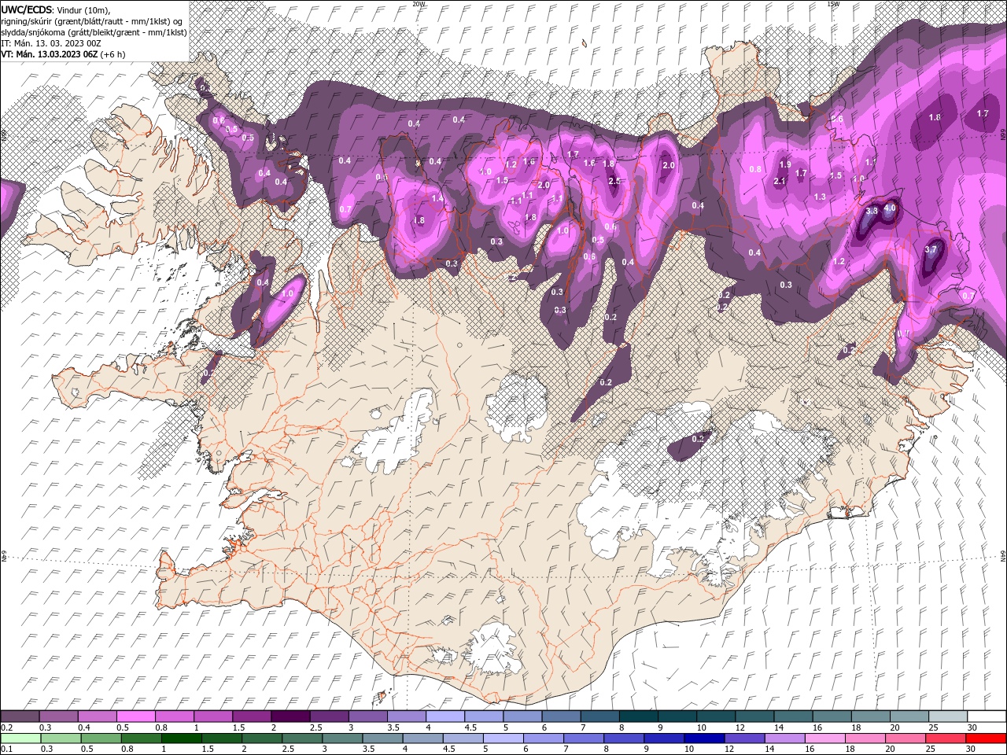Click the valid time line VT: Mán. 13.03.2023 06Z
This screenshot has width=1007, height=755.
pos(63,54)
